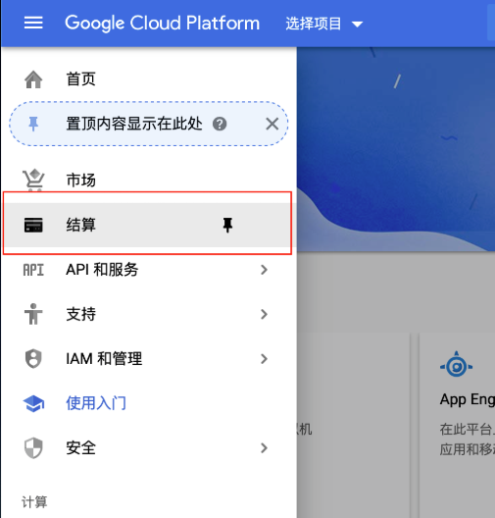
Task: Pin the 结算 item to top
Action: [x=227, y=225]
